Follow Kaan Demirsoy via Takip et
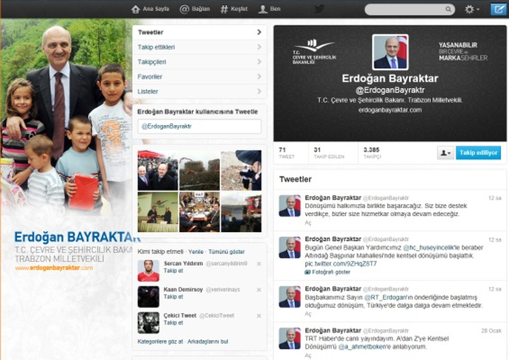Screen dimensions: 509x360 pos(173,297)
